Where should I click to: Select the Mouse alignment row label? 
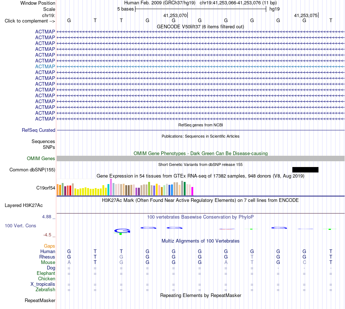(48, 263)
